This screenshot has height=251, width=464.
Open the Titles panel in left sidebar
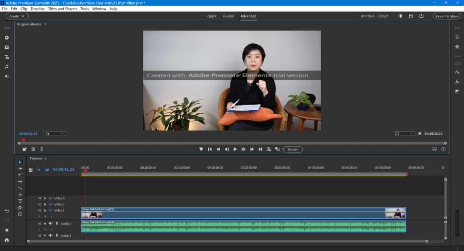click(x=7, y=57)
